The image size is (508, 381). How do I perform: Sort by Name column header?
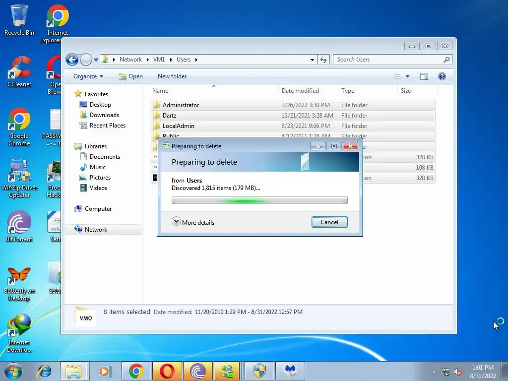point(214,91)
